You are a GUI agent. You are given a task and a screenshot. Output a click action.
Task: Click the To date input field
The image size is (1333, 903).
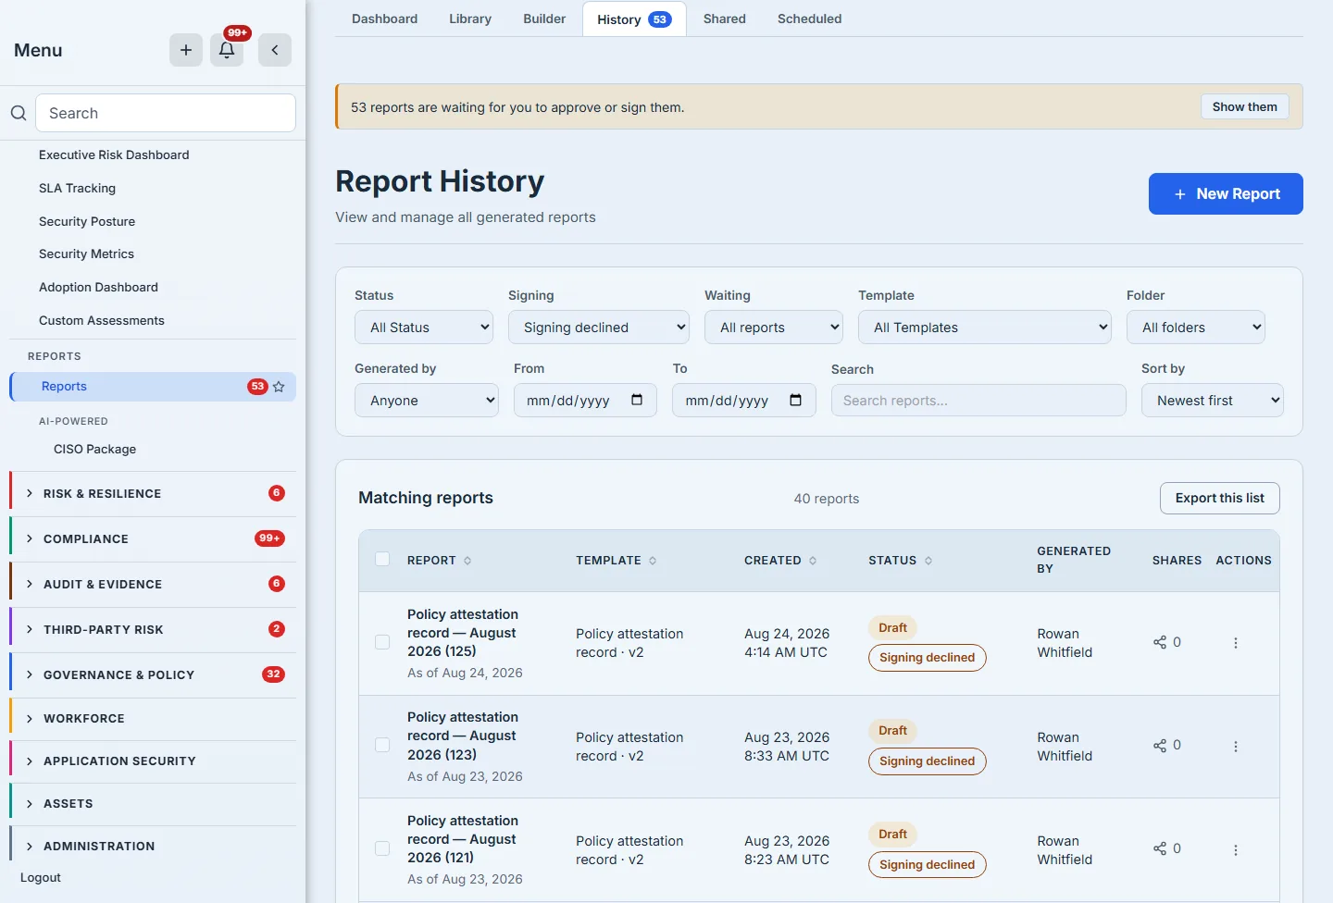pos(744,401)
